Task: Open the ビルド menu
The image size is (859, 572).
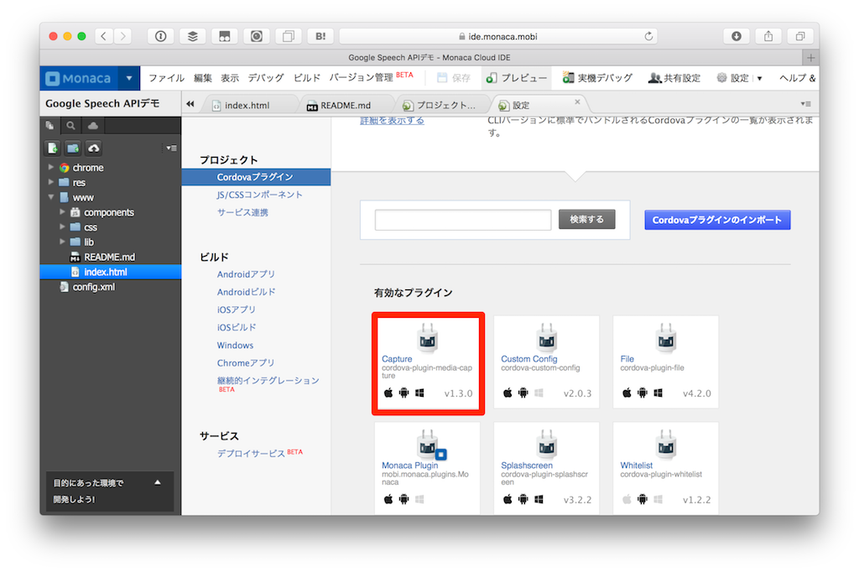Action: point(307,78)
